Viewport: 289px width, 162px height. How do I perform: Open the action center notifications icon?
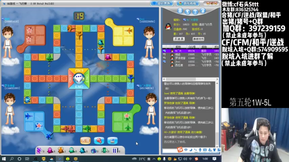(214, 159)
